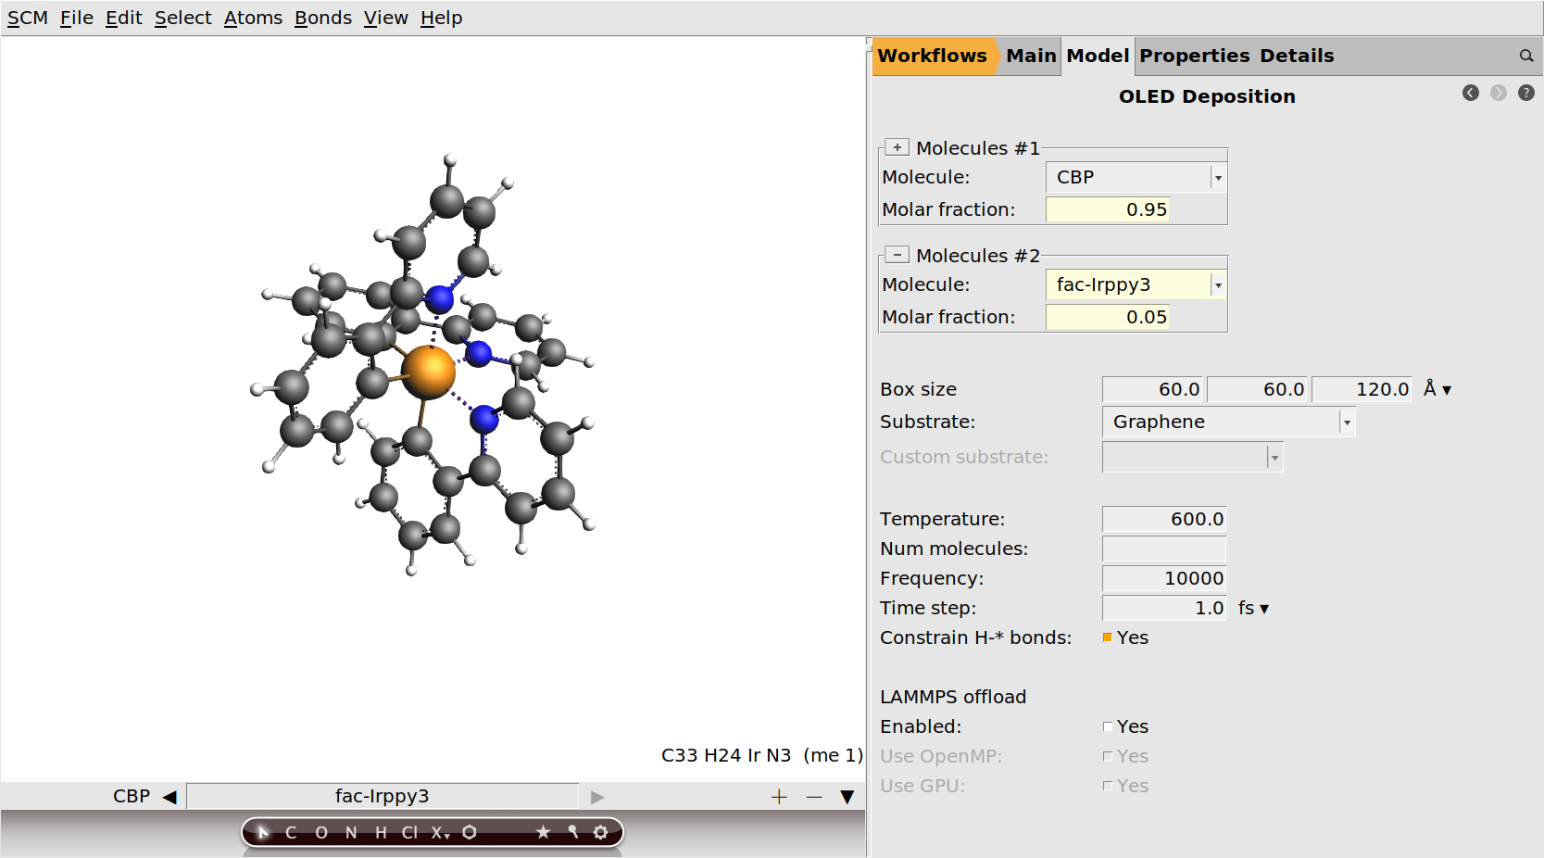Viewport: 1544px width, 858px height.
Task: Switch to the CBP molecule
Action: tap(132, 796)
